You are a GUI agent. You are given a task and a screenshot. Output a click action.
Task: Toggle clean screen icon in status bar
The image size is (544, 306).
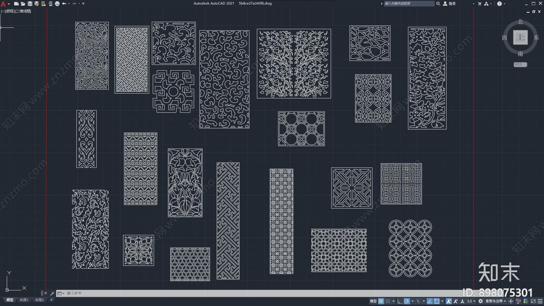533,301
